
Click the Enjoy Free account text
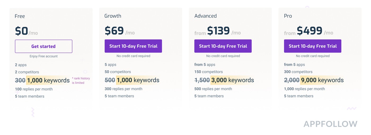coord(43,56)
